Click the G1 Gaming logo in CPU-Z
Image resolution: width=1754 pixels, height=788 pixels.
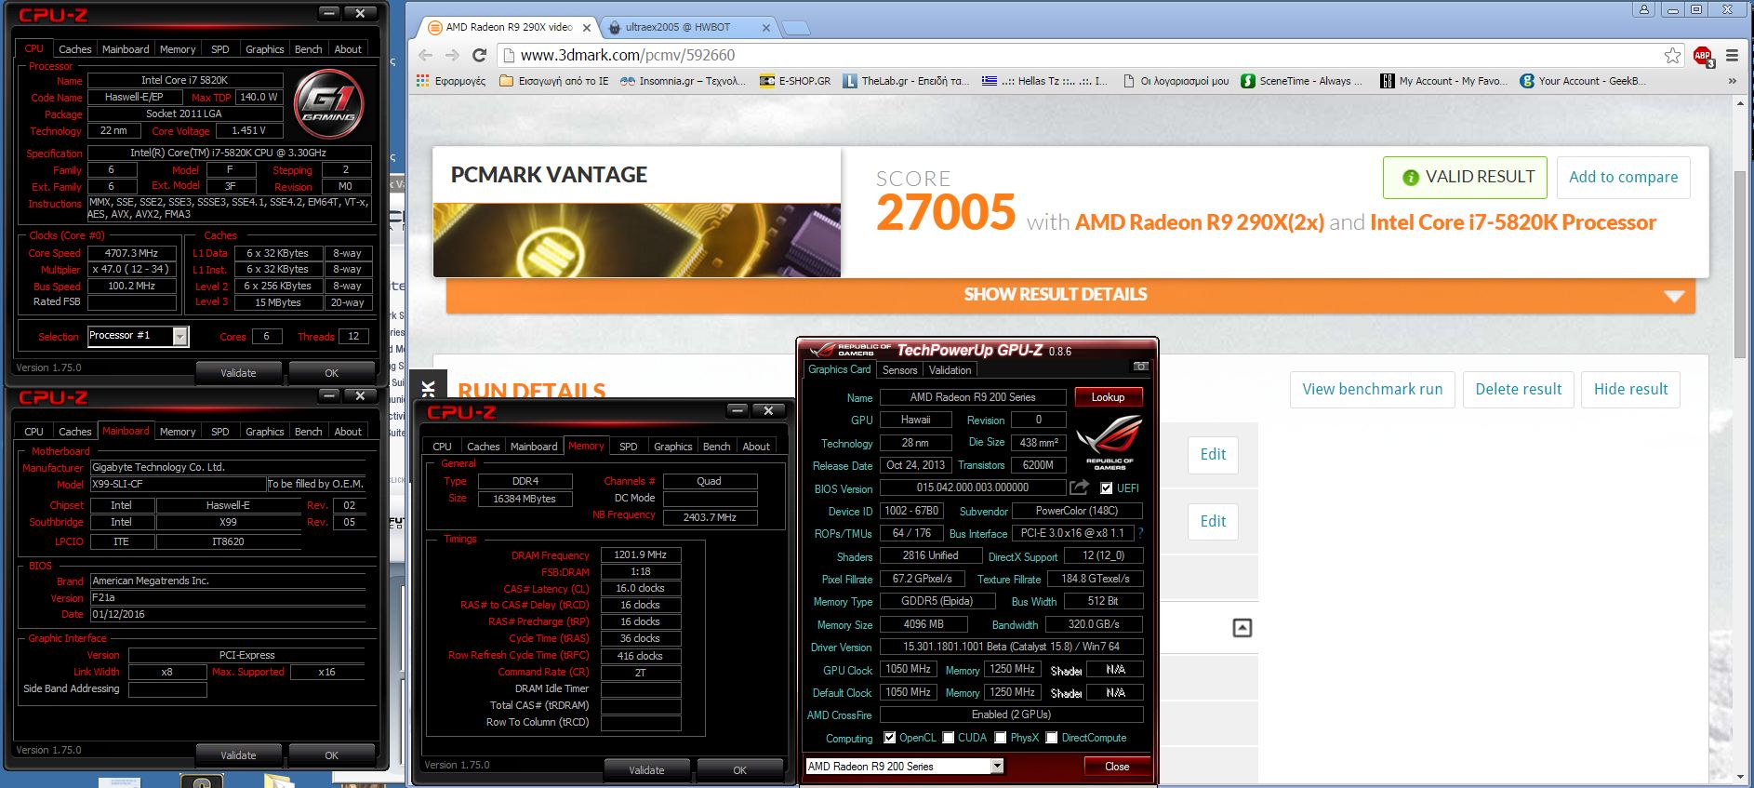pos(329,102)
